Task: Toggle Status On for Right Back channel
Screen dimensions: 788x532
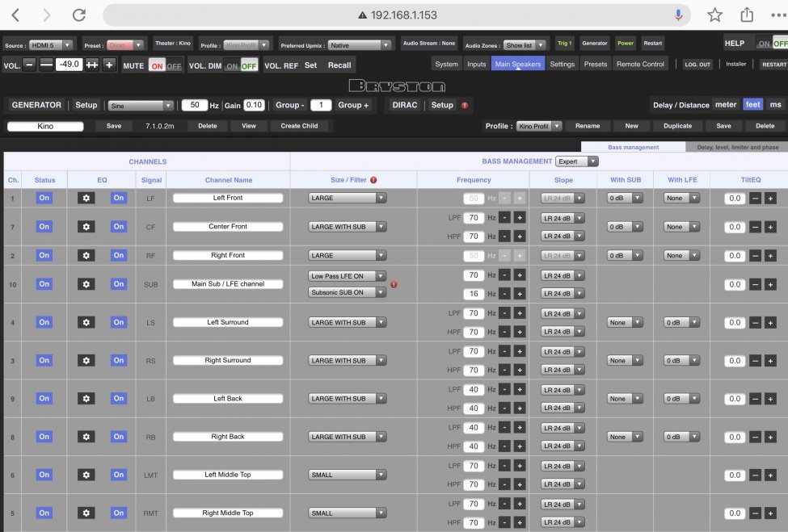Action: coord(44,437)
